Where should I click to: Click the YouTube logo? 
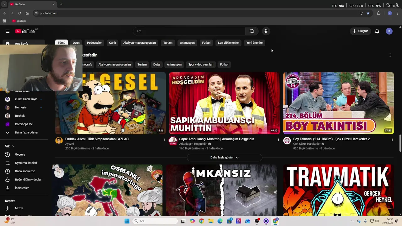(x=25, y=31)
